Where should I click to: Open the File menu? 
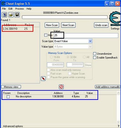(x=4, y=9)
